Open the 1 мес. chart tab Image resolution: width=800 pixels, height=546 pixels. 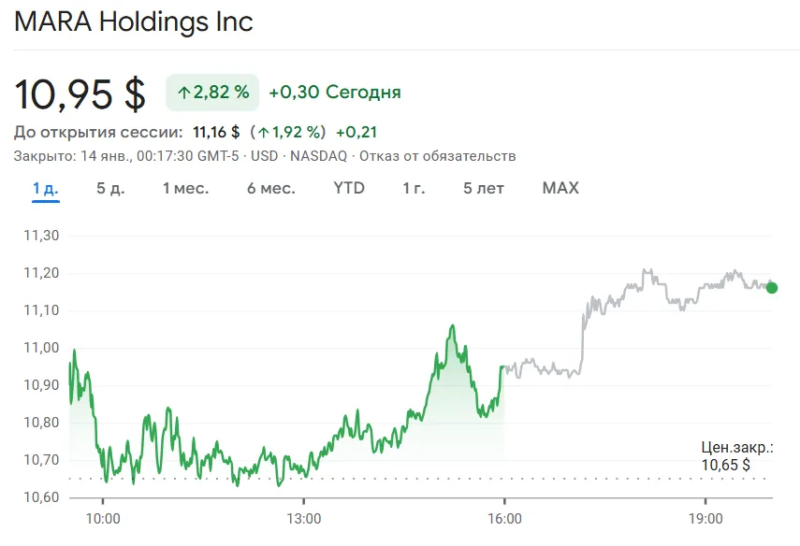pos(185,188)
